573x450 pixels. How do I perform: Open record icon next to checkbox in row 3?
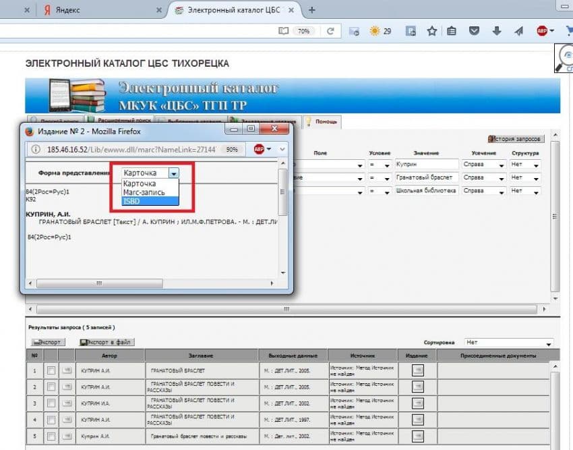(67, 403)
